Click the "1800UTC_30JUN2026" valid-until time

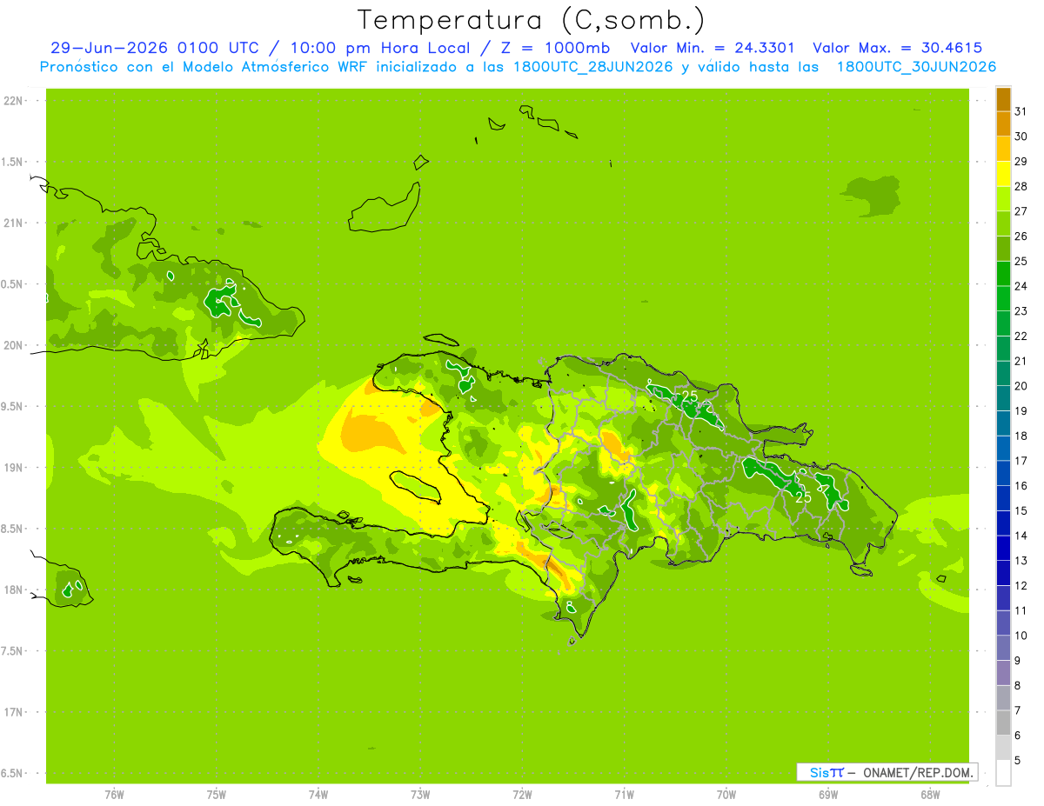click(916, 67)
